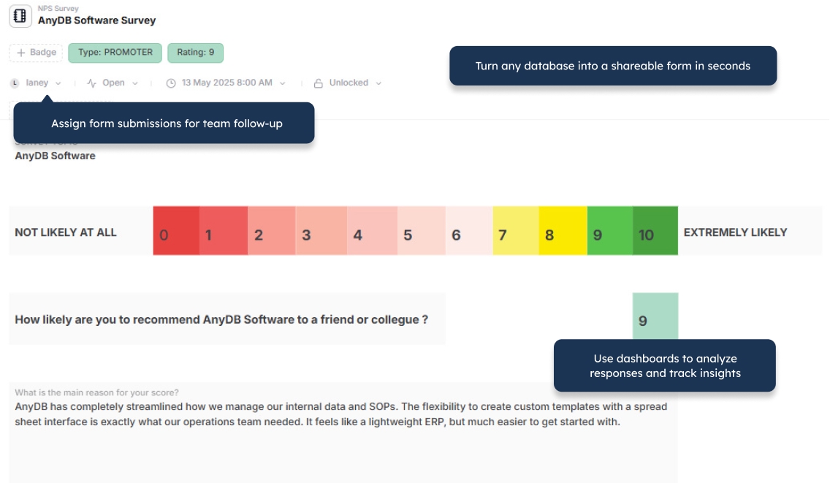830x483 pixels.
Task: Click the activity pulse status icon
Action: pyautogui.click(x=91, y=83)
